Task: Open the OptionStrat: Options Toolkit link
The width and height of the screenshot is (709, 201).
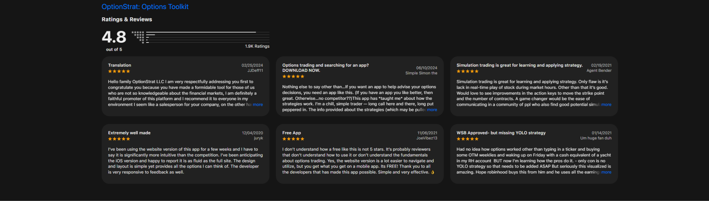Action: (145, 7)
